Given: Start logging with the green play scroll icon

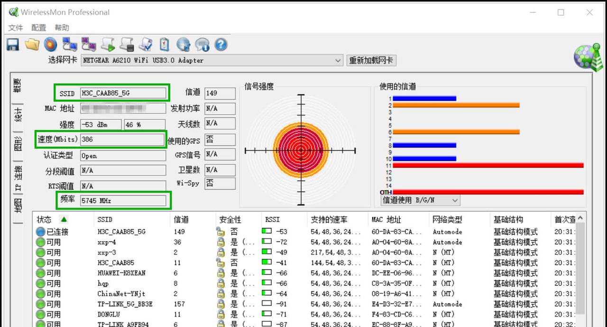Looking at the screenshot, I should pyautogui.click(x=108, y=44).
